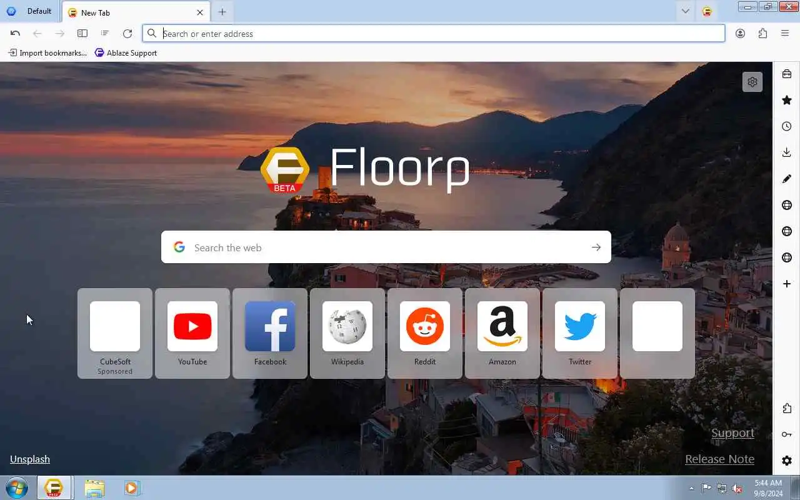The width and height of the screenshot is (800, 500).
Task: Open Add-ons puzzle icon in sidebar
Action: 787,408
